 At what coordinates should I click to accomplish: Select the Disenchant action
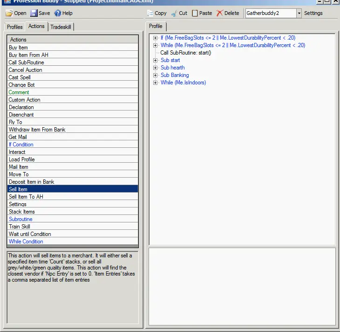[x=21, y=115]
